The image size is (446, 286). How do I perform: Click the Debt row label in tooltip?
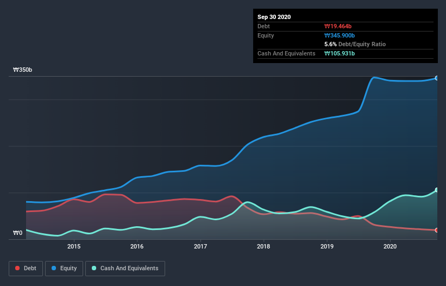click(x=263, y=26)
